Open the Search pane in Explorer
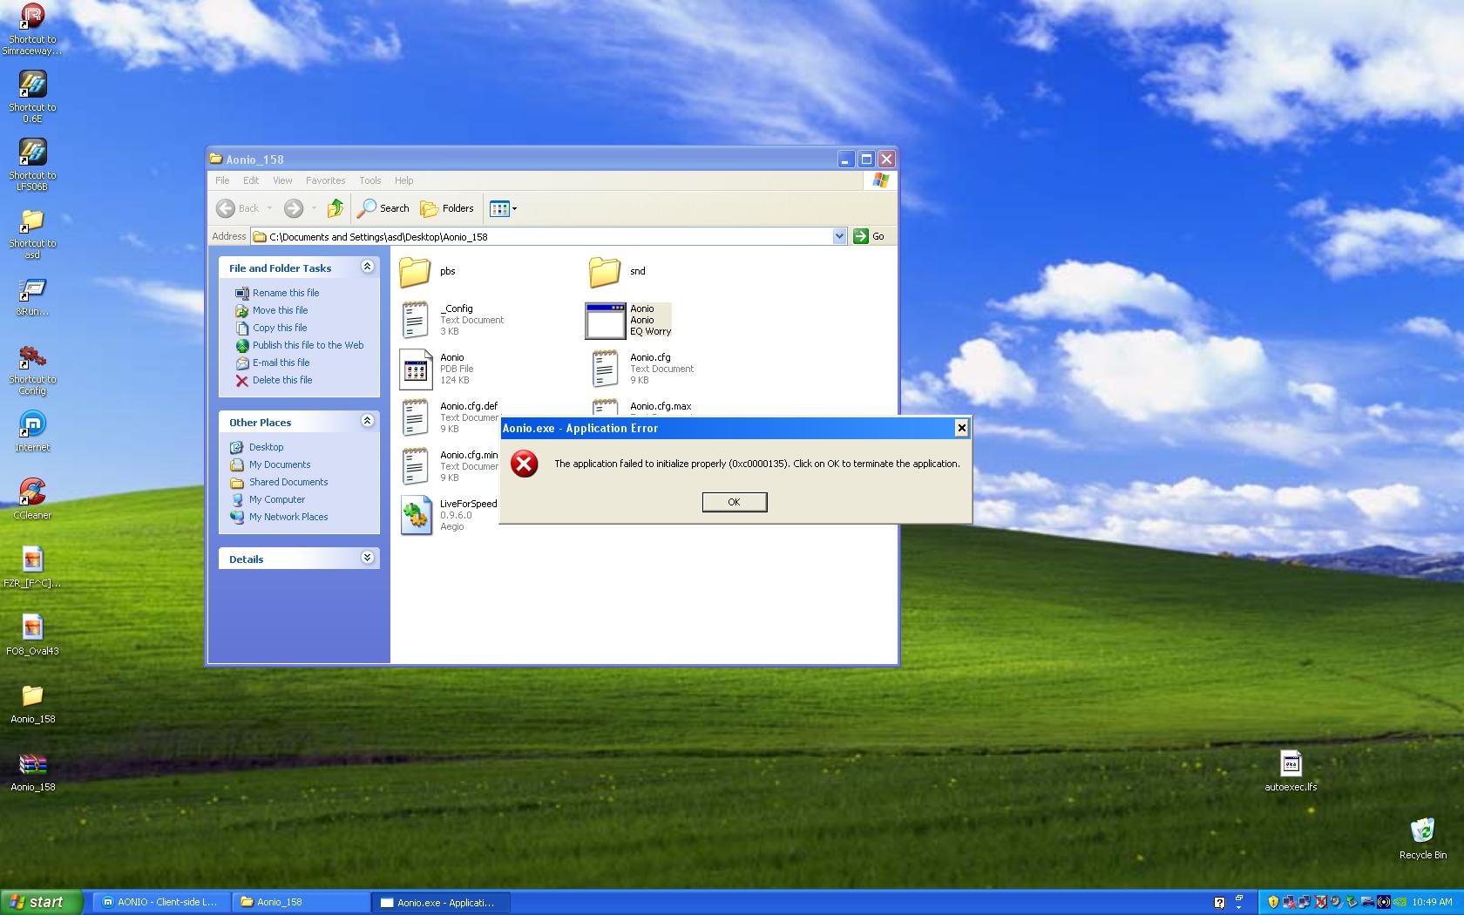The height and width of the screenshot is (915, 1464). coord(383,208)
